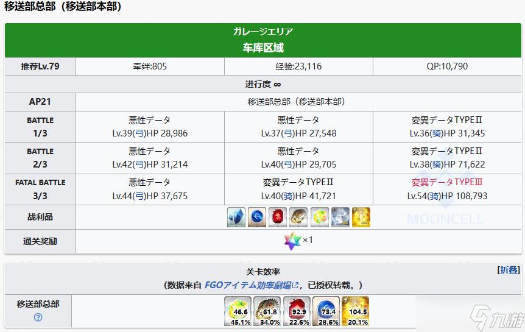Screen dimensions: 525x332
Task: Click the pink 変異データTYPEⅢ enemy link
Action: [x=446, y=182]
